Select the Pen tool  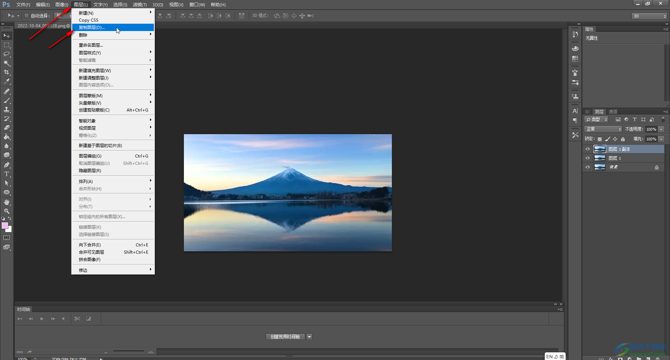coord(7,165)
